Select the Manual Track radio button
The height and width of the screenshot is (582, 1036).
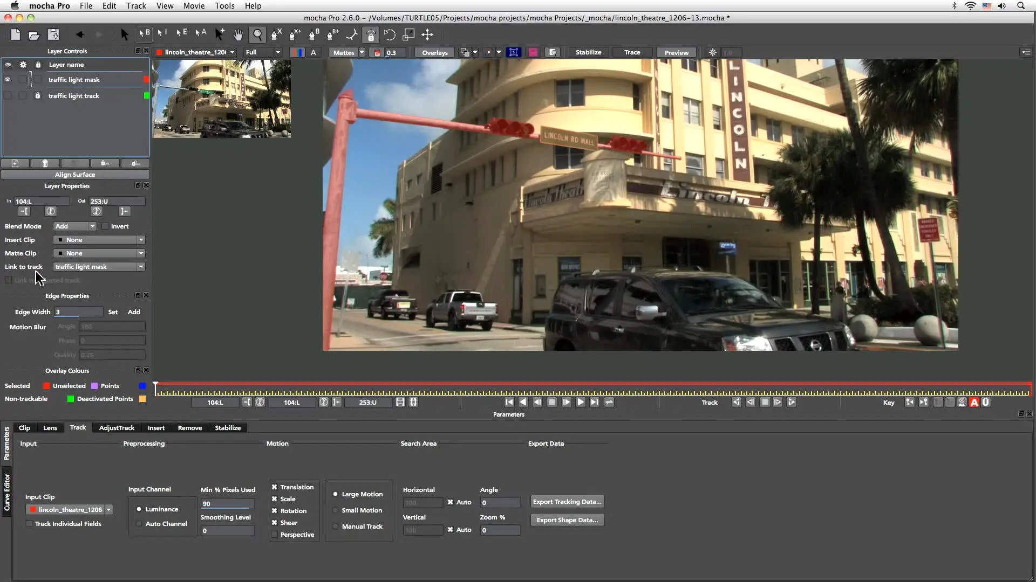tap(336, 526)
